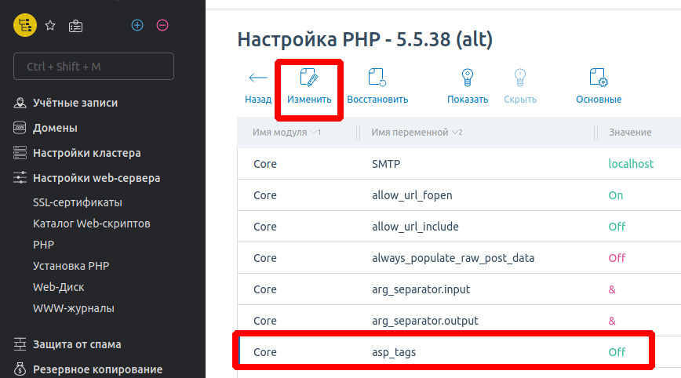681x378 pixels.
Task: Click the Настройки web-сервера sliders icon
Action: pyautogui.click(x=20, y=177)
